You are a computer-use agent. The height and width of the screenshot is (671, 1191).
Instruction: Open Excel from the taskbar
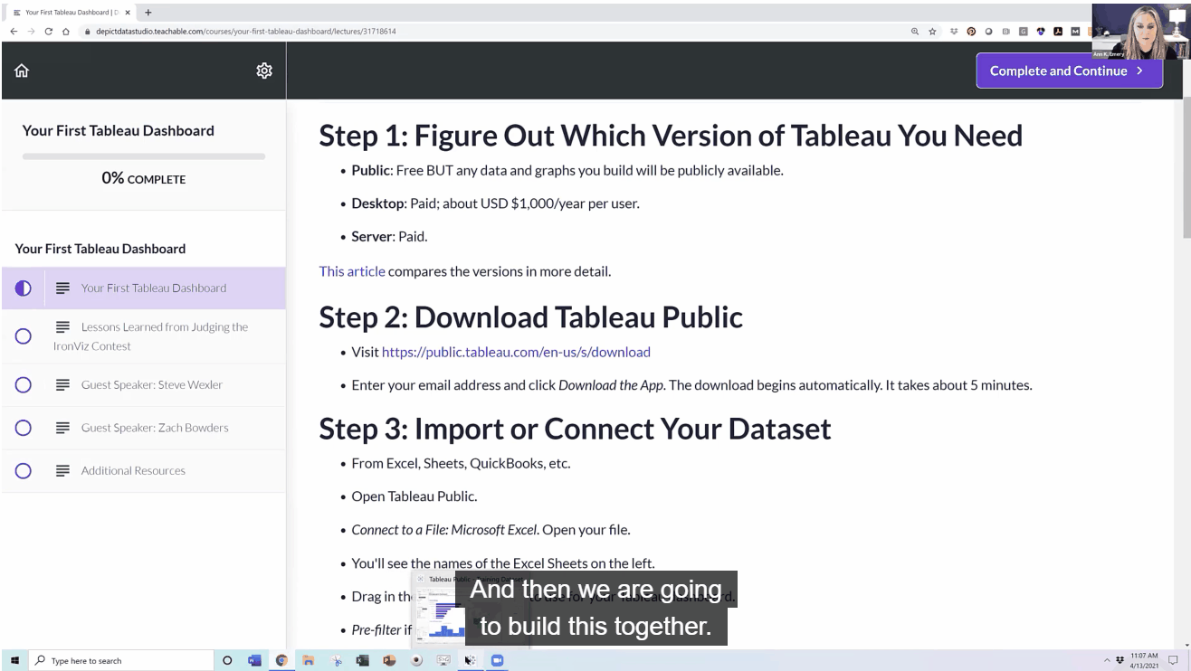pyautogui.click(x=362, y=660)
